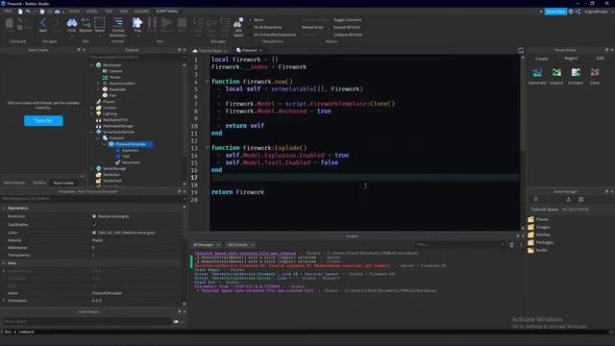Click the Color property swatch
Viewport: 615px width, 346px height.
tap(94, 233)
